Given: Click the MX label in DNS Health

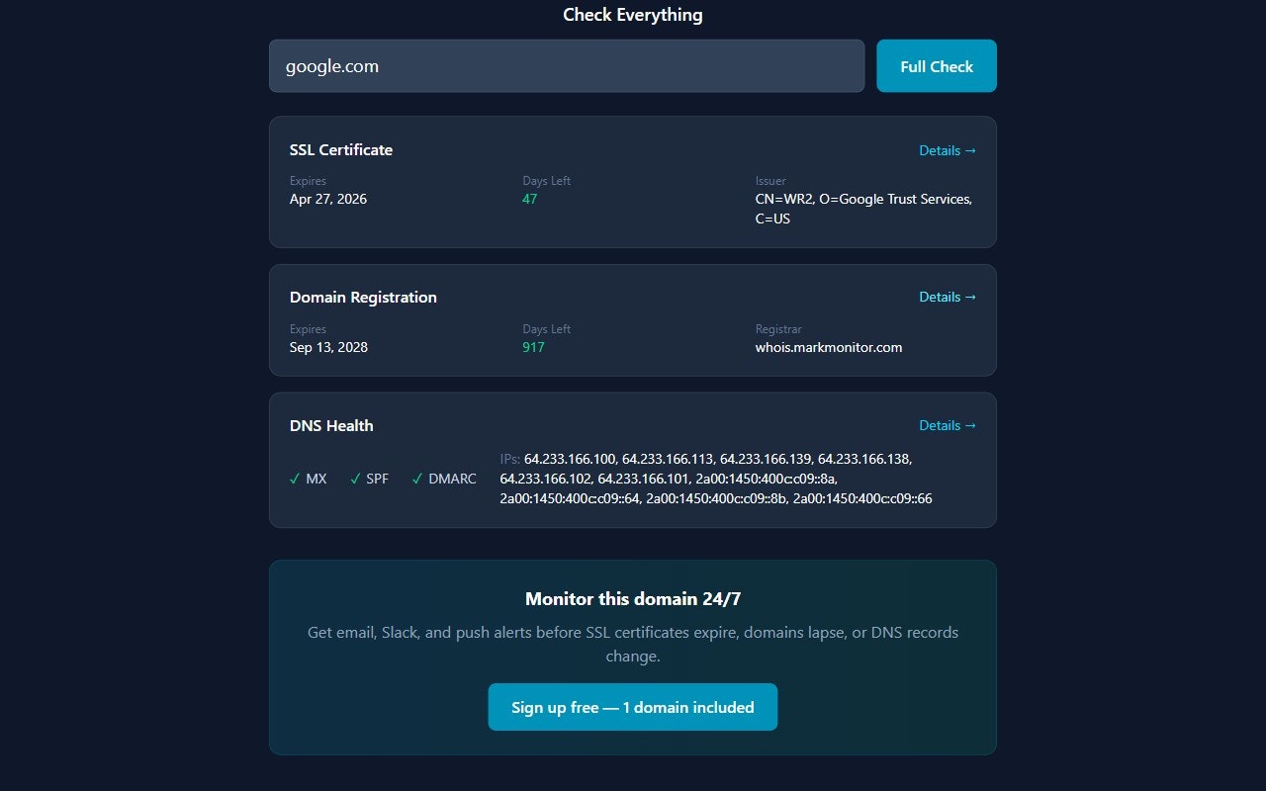Looking at the screenshot, I should click(x=316, y=479).
